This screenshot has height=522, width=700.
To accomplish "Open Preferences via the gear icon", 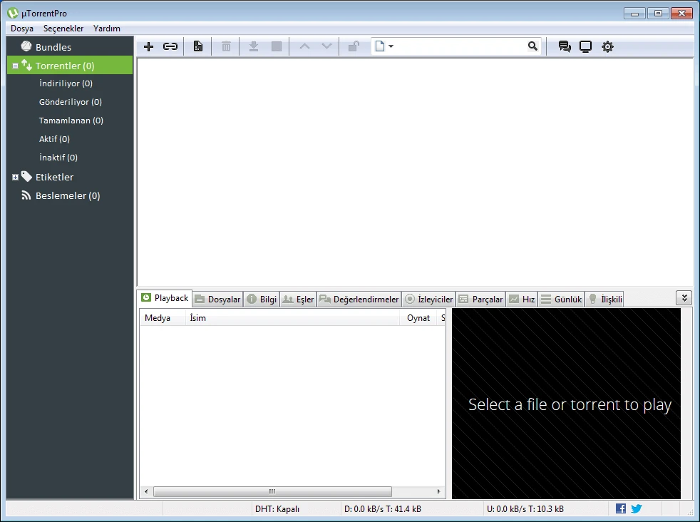I will point(607,47).
